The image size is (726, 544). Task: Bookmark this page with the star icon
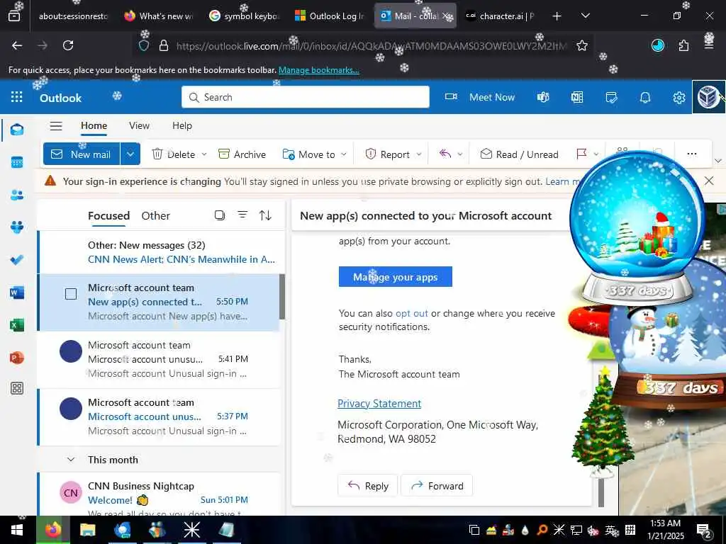[582, 45]
